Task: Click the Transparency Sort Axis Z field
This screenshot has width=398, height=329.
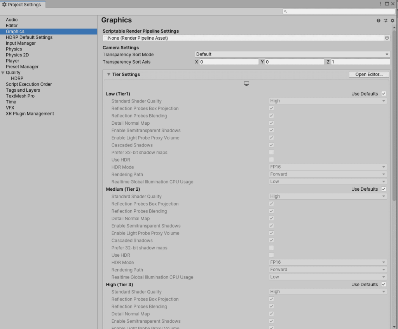Action: (x=360, y=62)
